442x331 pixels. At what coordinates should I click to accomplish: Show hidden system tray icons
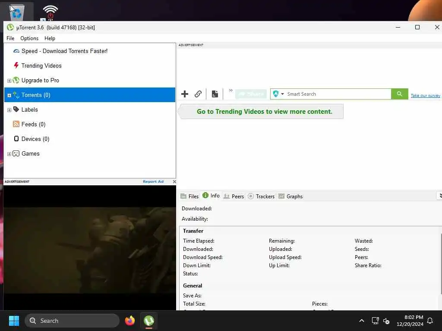pos(362,321)
